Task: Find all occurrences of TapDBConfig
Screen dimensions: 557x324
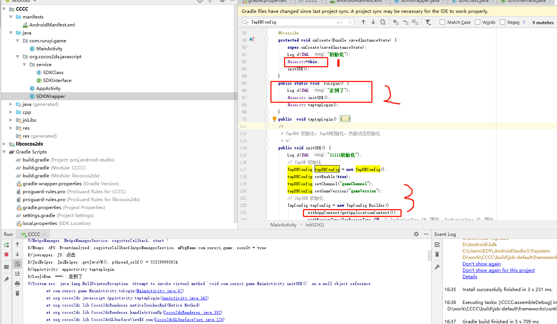Action: click(x=383, y=22)
